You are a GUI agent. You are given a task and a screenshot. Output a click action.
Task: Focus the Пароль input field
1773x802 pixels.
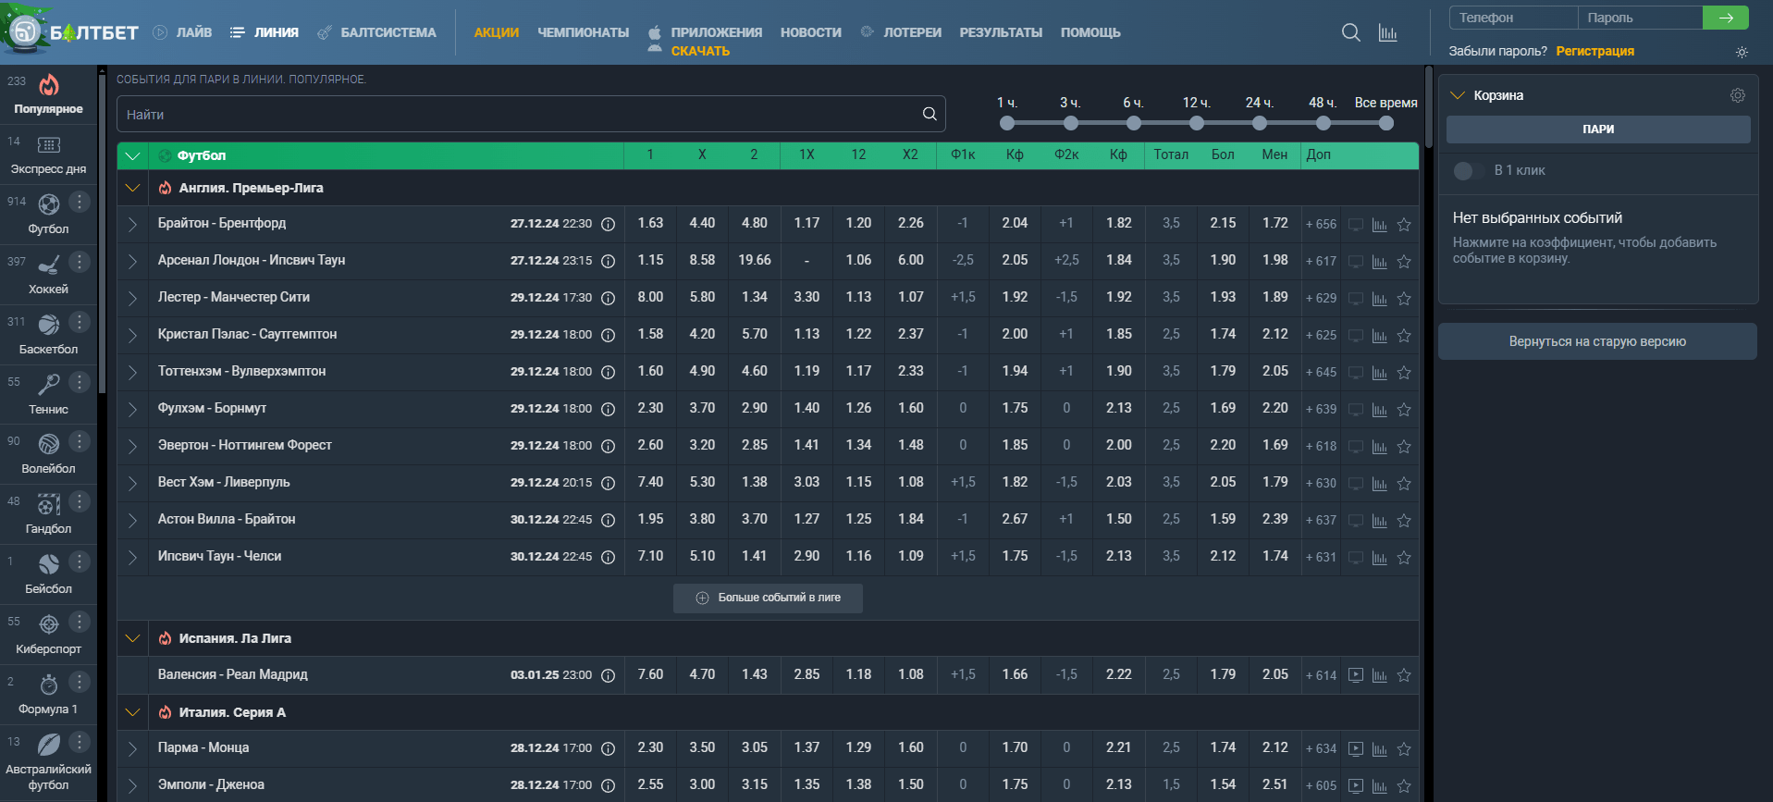click(x=1640, y=18)
